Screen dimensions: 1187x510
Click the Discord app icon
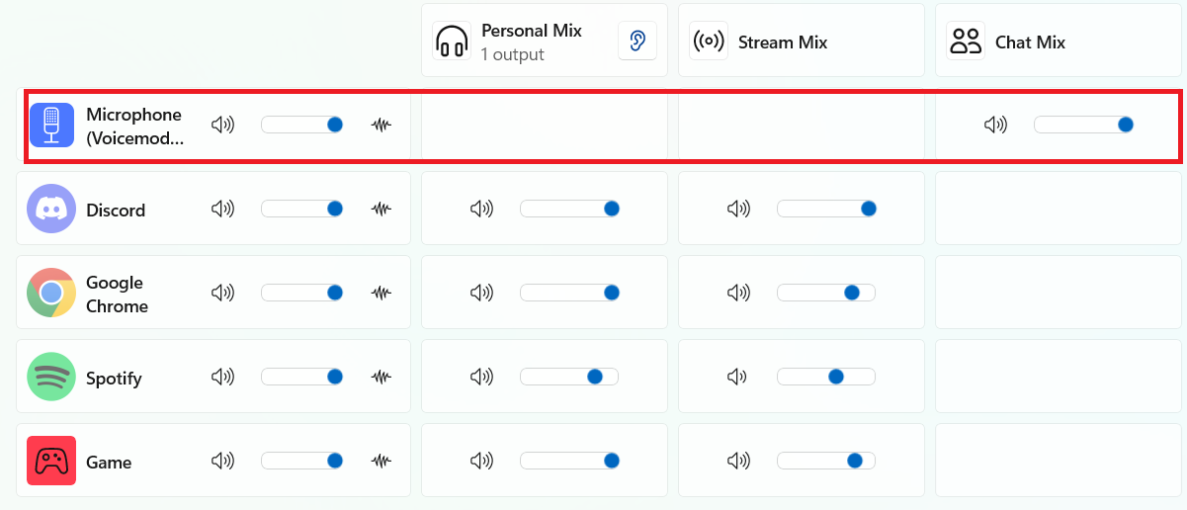click(x=51, y=209)
